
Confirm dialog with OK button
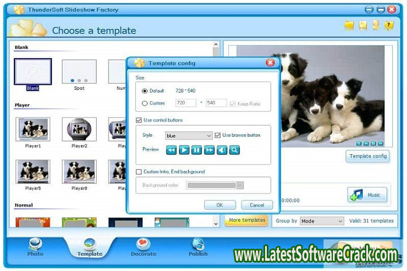click(x=220, y=205)
